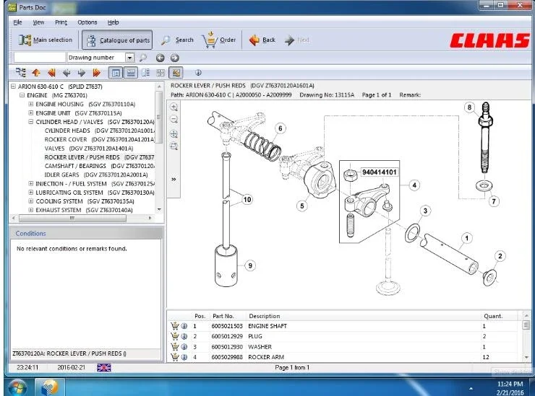The height and width of the screenshot is (396, 535).
Task: Expand the ENGINE HOUSING tree node
Action: point(31,104)
